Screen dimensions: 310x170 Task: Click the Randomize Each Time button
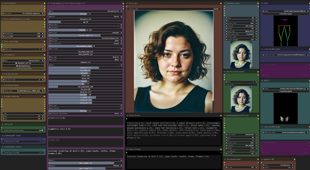coord(23,63)
